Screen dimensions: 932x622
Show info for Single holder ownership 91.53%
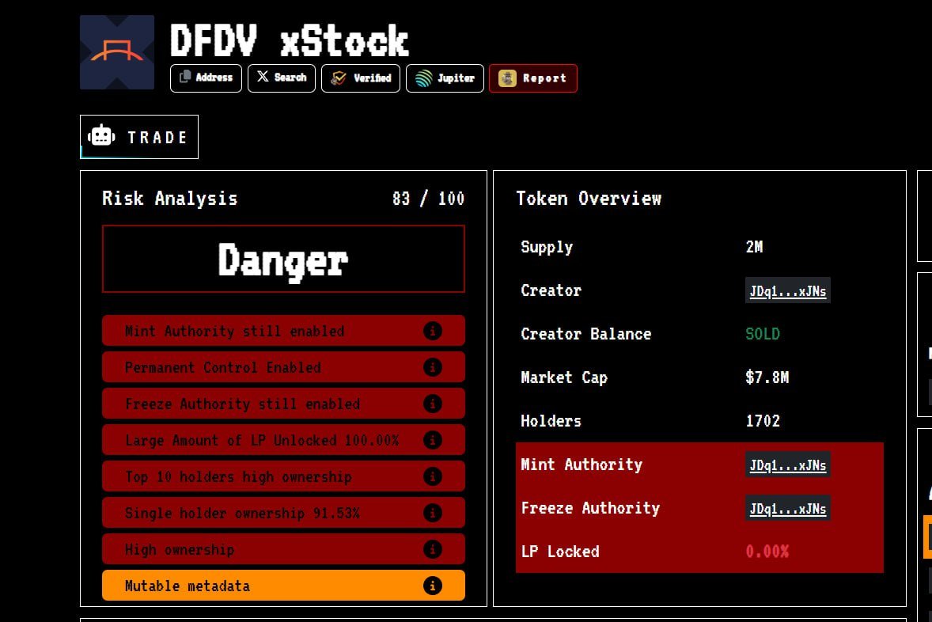[x=432, y=513]
